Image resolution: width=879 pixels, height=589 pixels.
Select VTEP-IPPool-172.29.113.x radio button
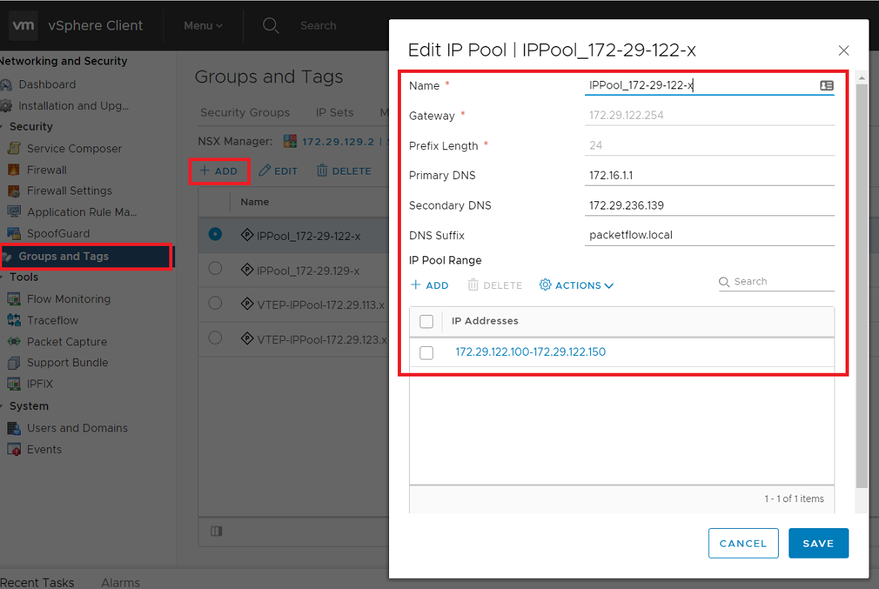(215, 304)
